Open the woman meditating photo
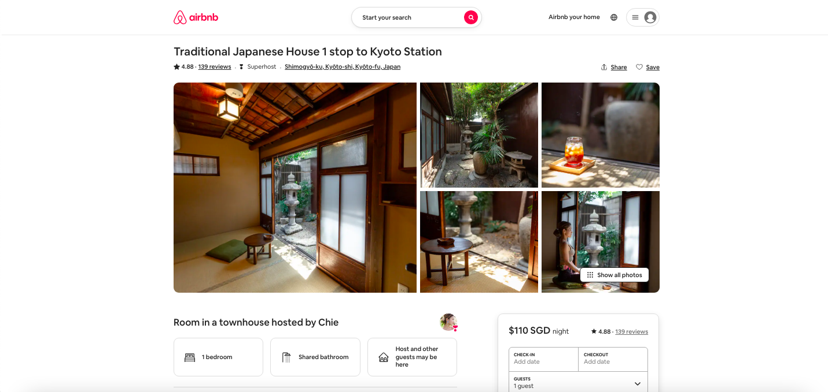The width and height of the screenshot is (828, 392). point(601,242)
